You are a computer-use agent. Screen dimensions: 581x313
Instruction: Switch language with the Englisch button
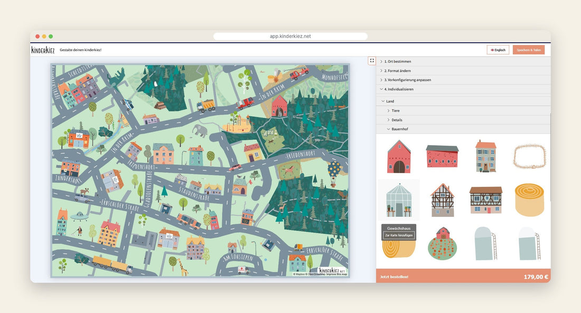(x=498, y=50)
